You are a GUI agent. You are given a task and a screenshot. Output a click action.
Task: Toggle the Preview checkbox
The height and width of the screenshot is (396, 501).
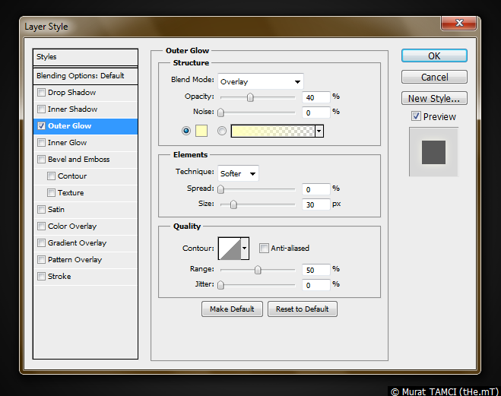click(416, 116)
